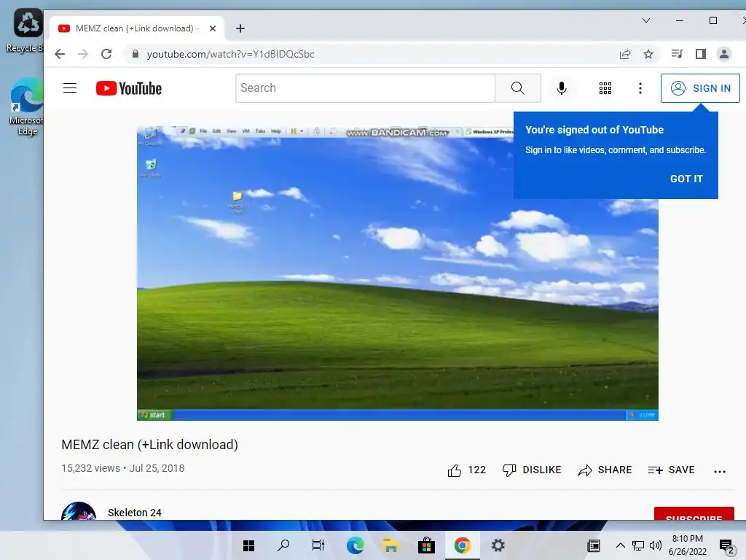Click in the YouTube Search field
746x560 pixels.
[366, 88]
